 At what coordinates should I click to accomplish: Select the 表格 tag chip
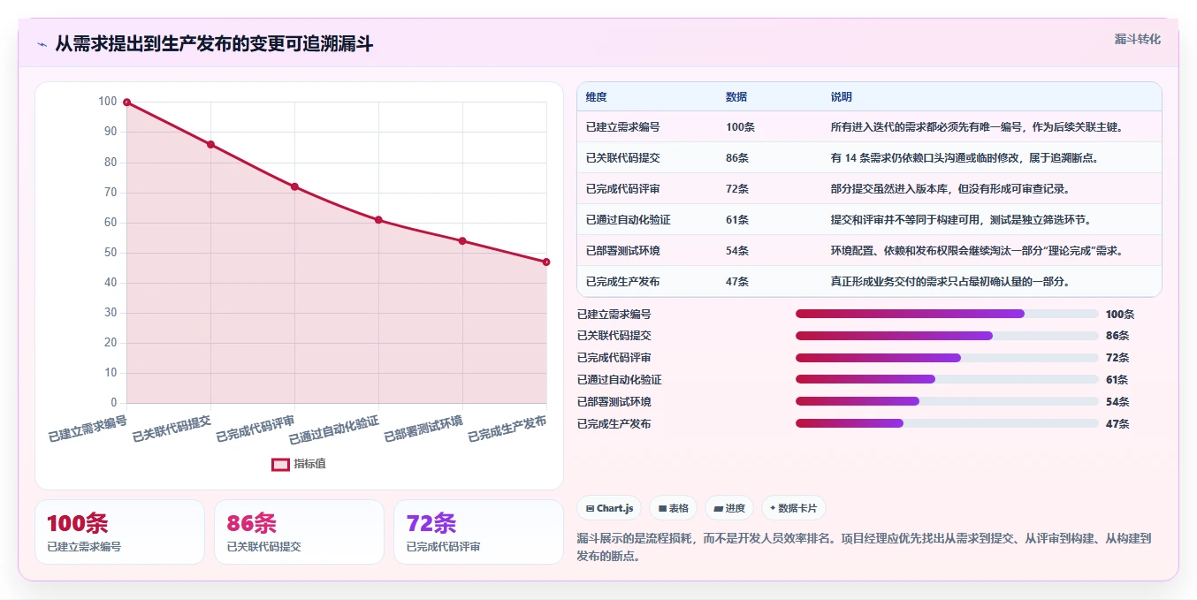(x=673, y=508)
